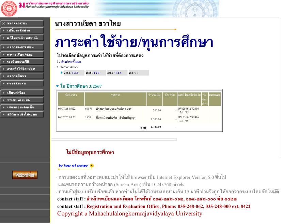The width and height of the screenshot is (282, 224).
Task: Open สถิติการเข้าใช้ระบบ usage statistics
Action: [x=22, y=114]
